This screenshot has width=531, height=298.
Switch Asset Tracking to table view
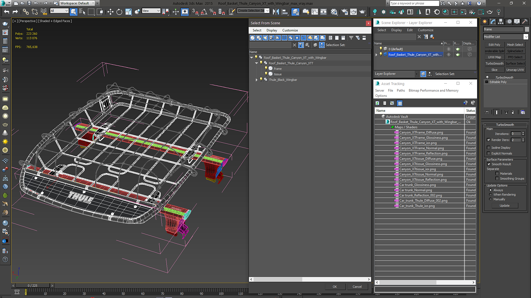pos(400,103)
